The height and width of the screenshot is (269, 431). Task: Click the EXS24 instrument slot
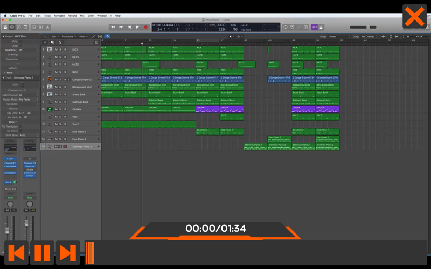pyautogui.click(x=10, y=159)
